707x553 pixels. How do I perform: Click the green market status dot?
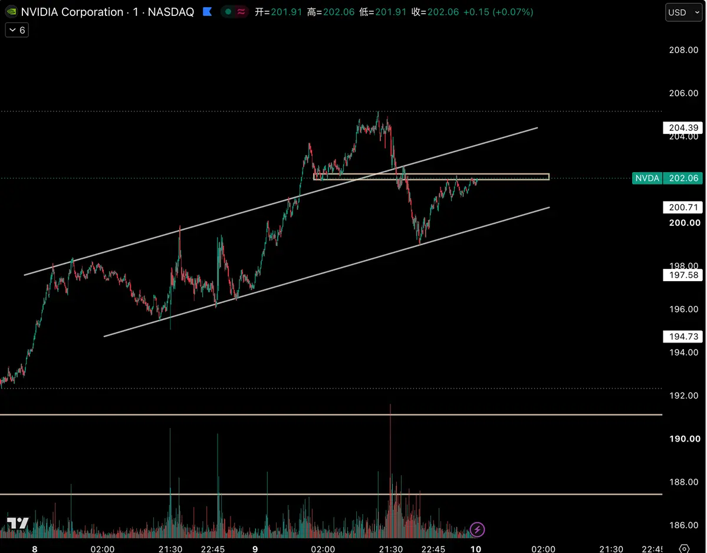click(228, 12)
